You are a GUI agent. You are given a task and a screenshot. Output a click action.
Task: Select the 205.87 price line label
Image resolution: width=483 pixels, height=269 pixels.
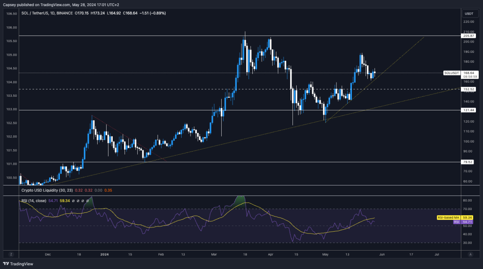468,36
